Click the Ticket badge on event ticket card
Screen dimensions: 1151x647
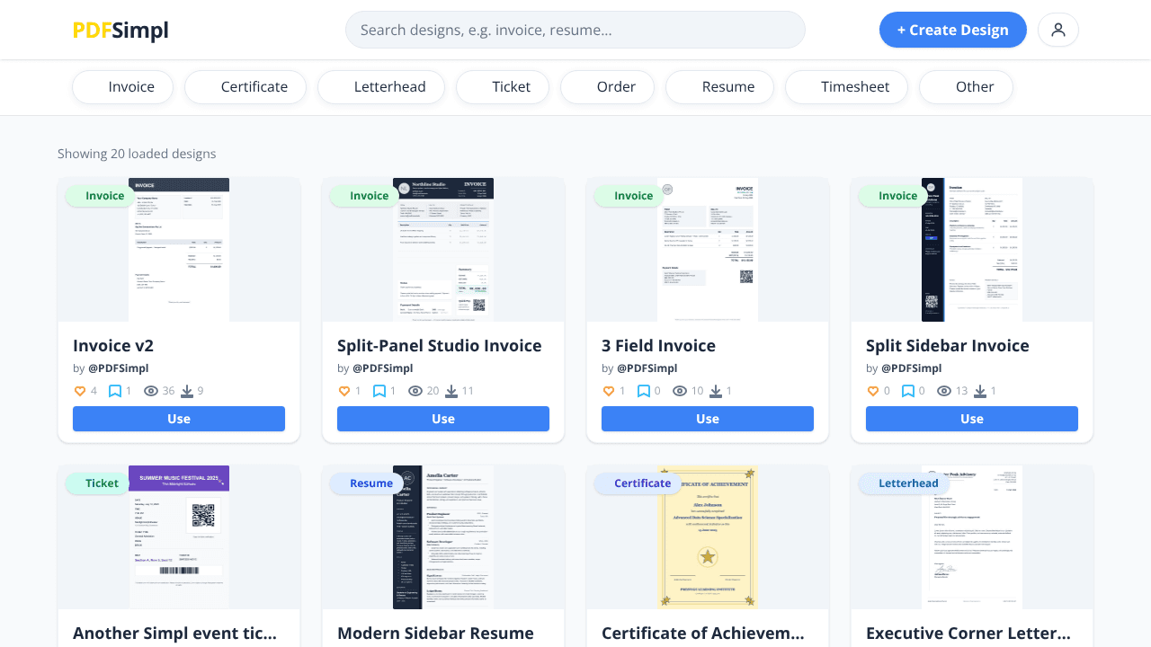tap(97, 483)
